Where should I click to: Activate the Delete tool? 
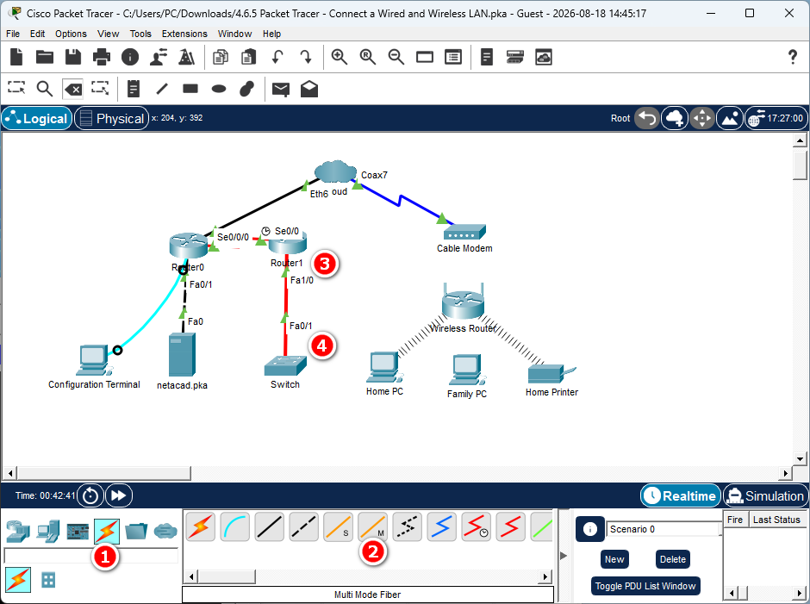(x=73, y=89)
